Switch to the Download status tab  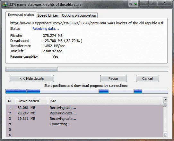21,15
